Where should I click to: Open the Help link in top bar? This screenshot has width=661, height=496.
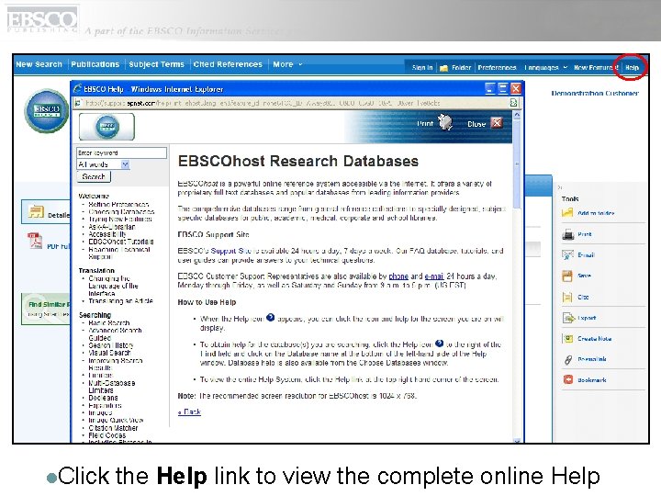(x=632, y=67)
